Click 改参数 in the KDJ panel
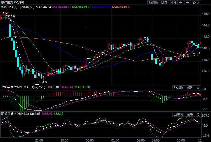The width and height of the screenshot is (211, 142). 179,114
